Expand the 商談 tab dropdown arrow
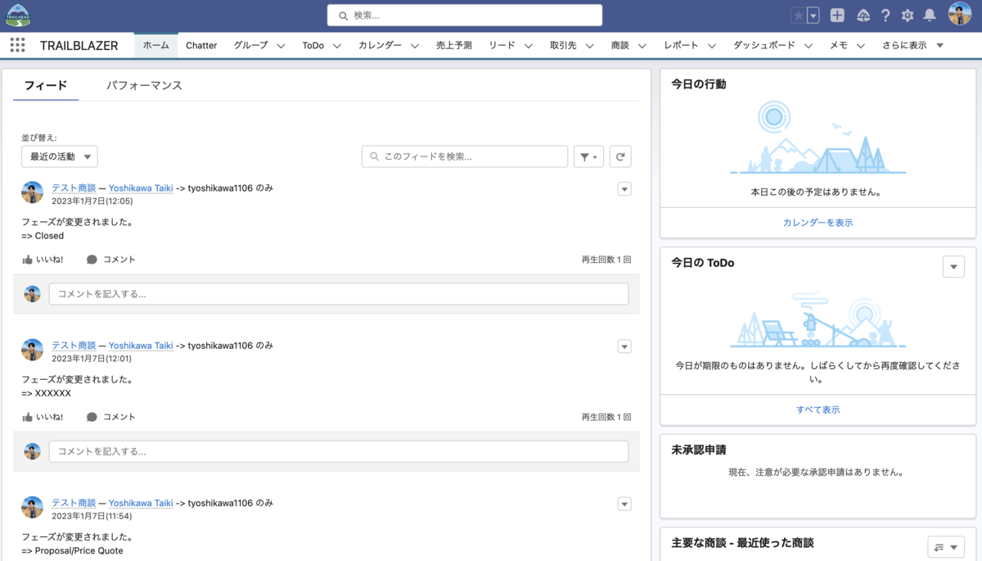 pos(642,45)
